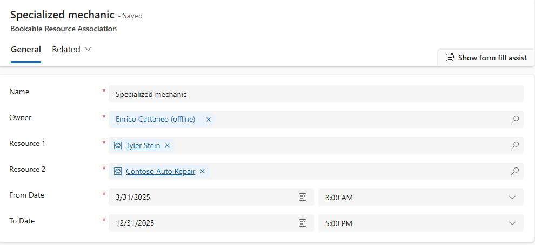
Task: Click the From Date 3/31/2025 field
Action: coord(211,197)
